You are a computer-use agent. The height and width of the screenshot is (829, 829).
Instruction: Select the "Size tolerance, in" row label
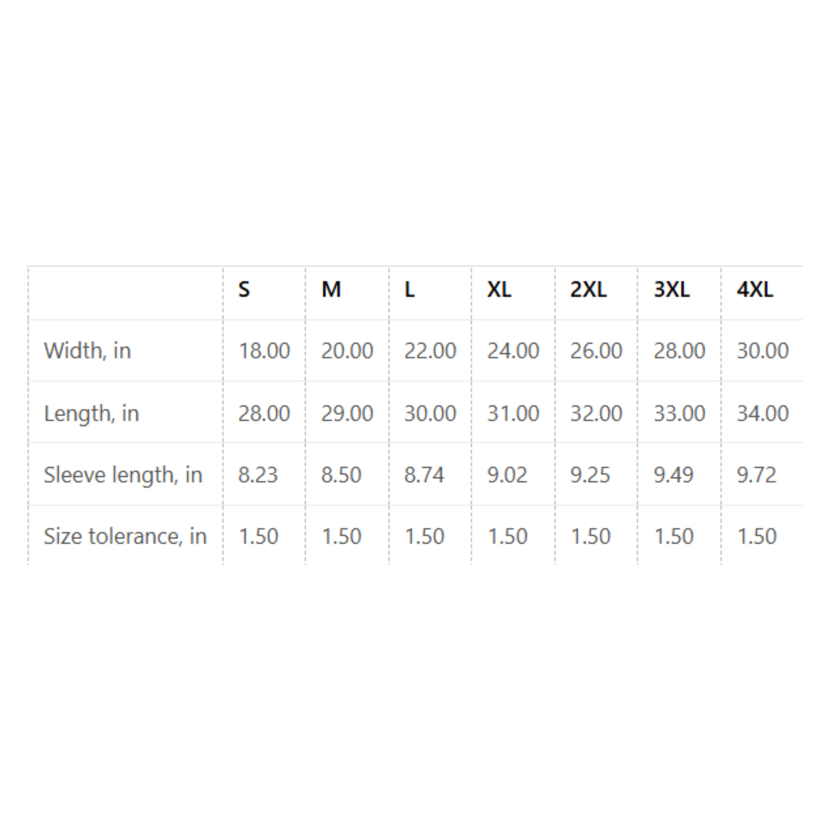click(125, 536)
